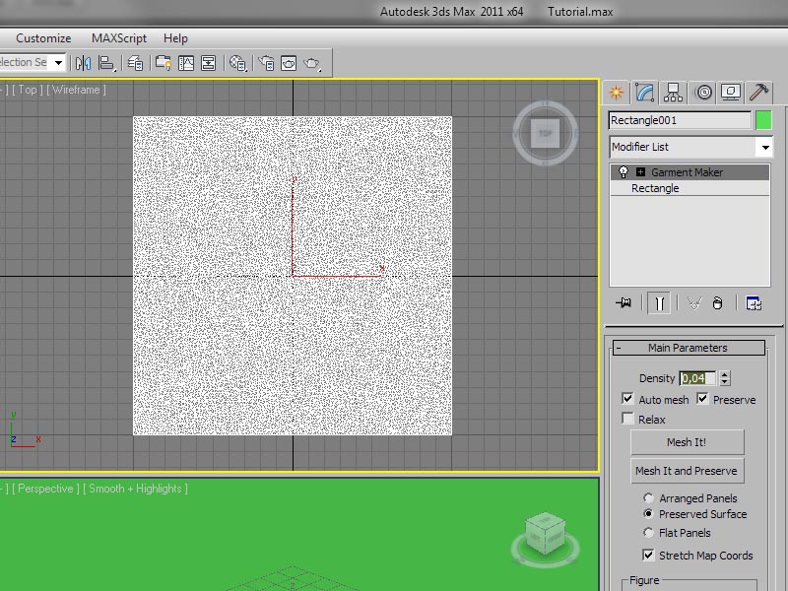Open the Material Editor from toolbar
788x591 pixels.
pos(238,63)
